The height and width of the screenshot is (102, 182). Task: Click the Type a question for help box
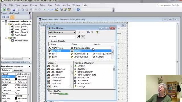click(168, 5)
